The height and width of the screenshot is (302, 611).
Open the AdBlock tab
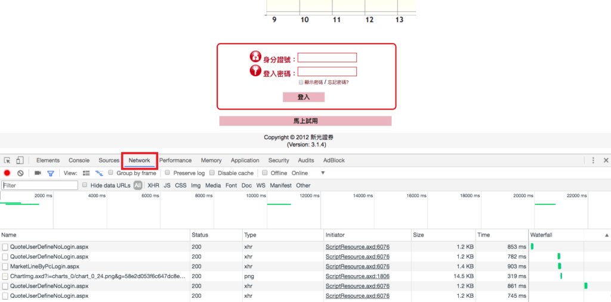pos(334,160)
